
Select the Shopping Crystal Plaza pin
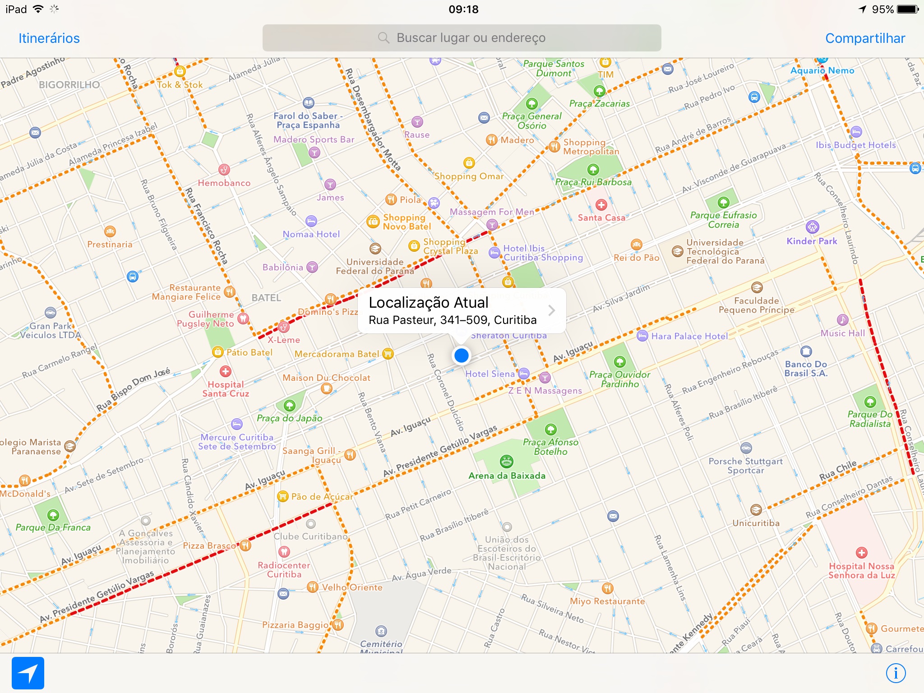(x=414, y=246)
